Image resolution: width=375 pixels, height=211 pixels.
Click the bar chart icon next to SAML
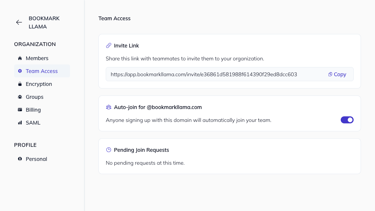20,122
